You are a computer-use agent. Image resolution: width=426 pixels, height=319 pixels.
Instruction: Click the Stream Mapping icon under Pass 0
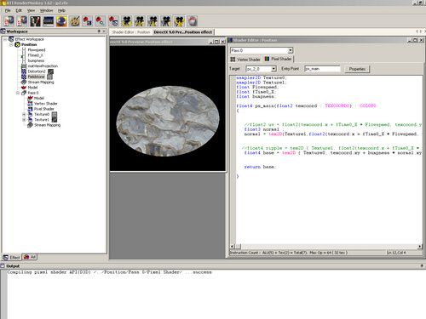tap(30, 125)
